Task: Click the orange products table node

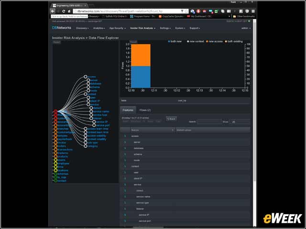Action: [55, 156]
